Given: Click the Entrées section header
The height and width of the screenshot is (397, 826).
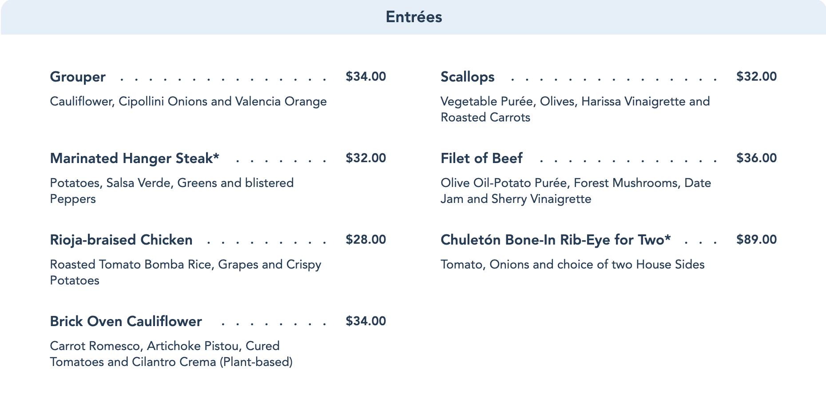Looking at the screenshot, I should click(x=413, y=17).
